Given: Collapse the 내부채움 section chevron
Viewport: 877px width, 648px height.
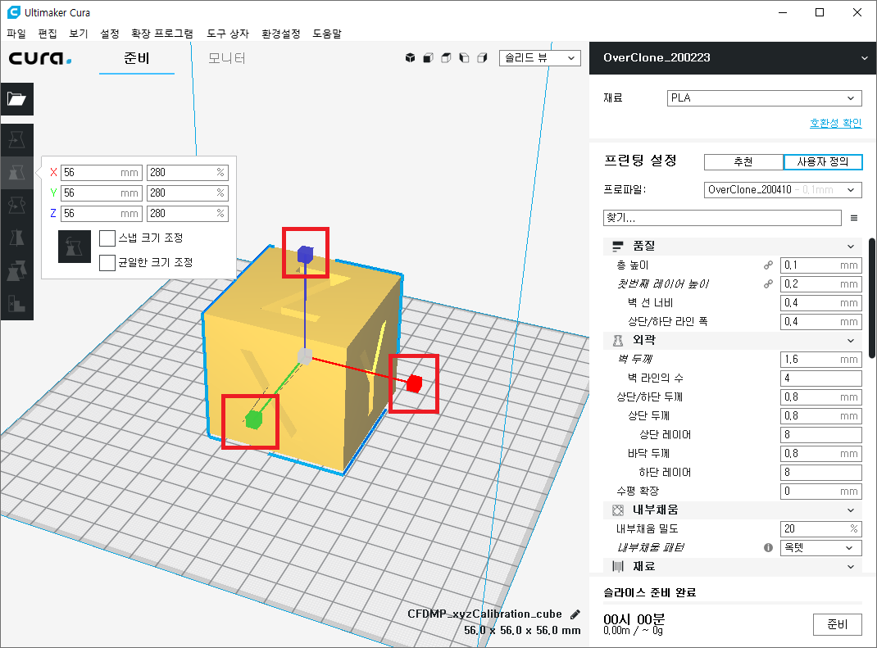Looking at the screenshot, I should (851, 510).
